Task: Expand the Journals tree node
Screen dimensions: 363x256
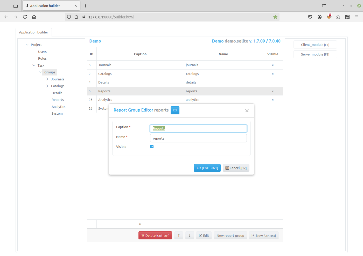Action: pyautogui.click(x=47, y=79)
